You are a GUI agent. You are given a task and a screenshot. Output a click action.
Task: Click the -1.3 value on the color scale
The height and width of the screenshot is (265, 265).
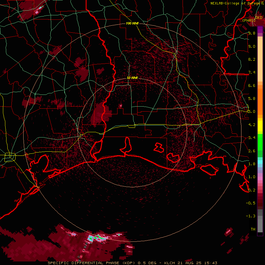[251, 216]
